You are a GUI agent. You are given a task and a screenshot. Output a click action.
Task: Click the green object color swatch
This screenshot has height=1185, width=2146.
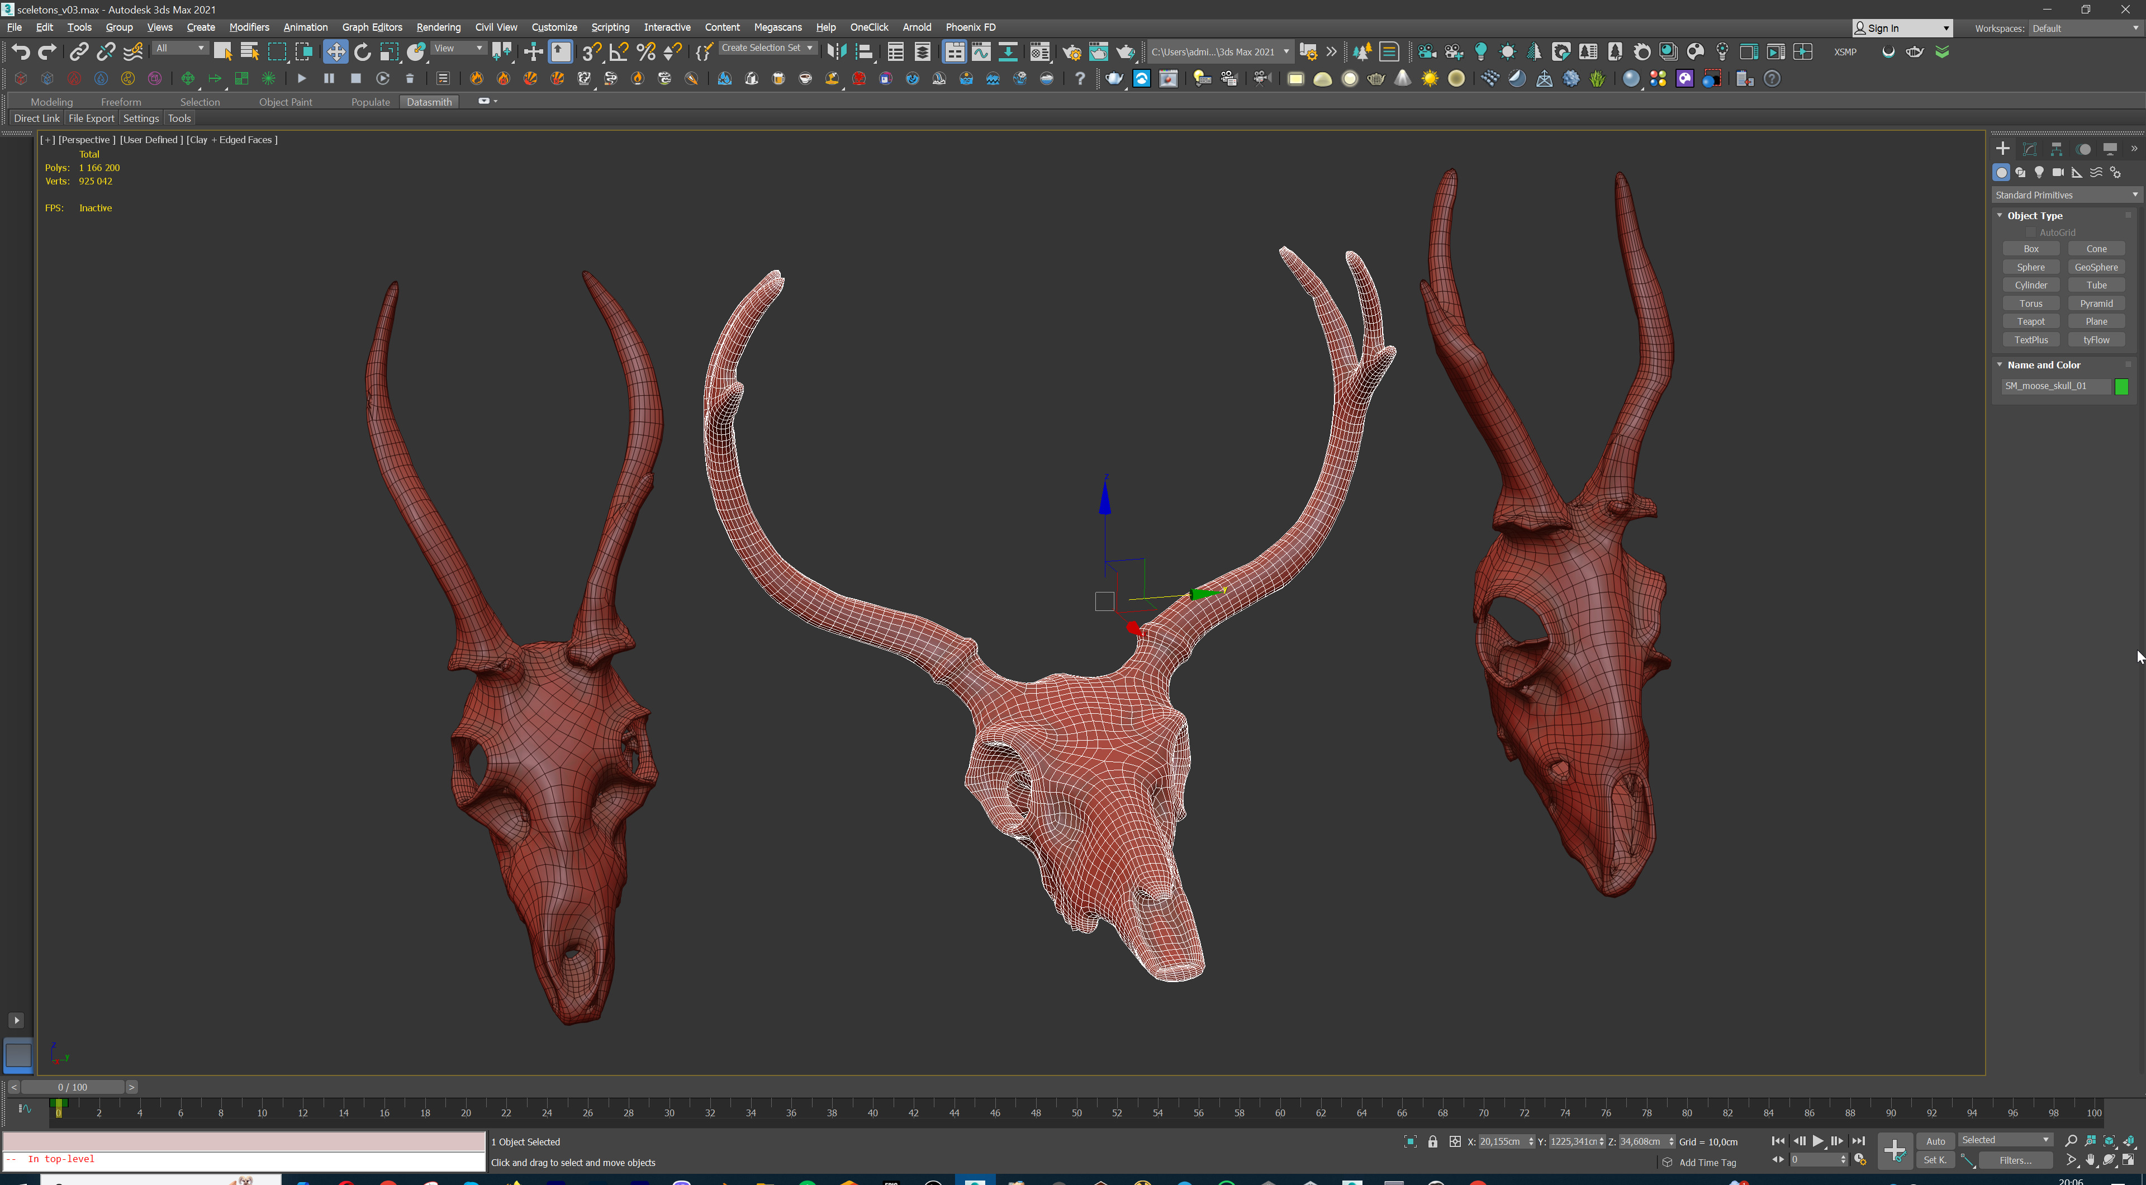pyautogui.click(x=2122, y=386)
